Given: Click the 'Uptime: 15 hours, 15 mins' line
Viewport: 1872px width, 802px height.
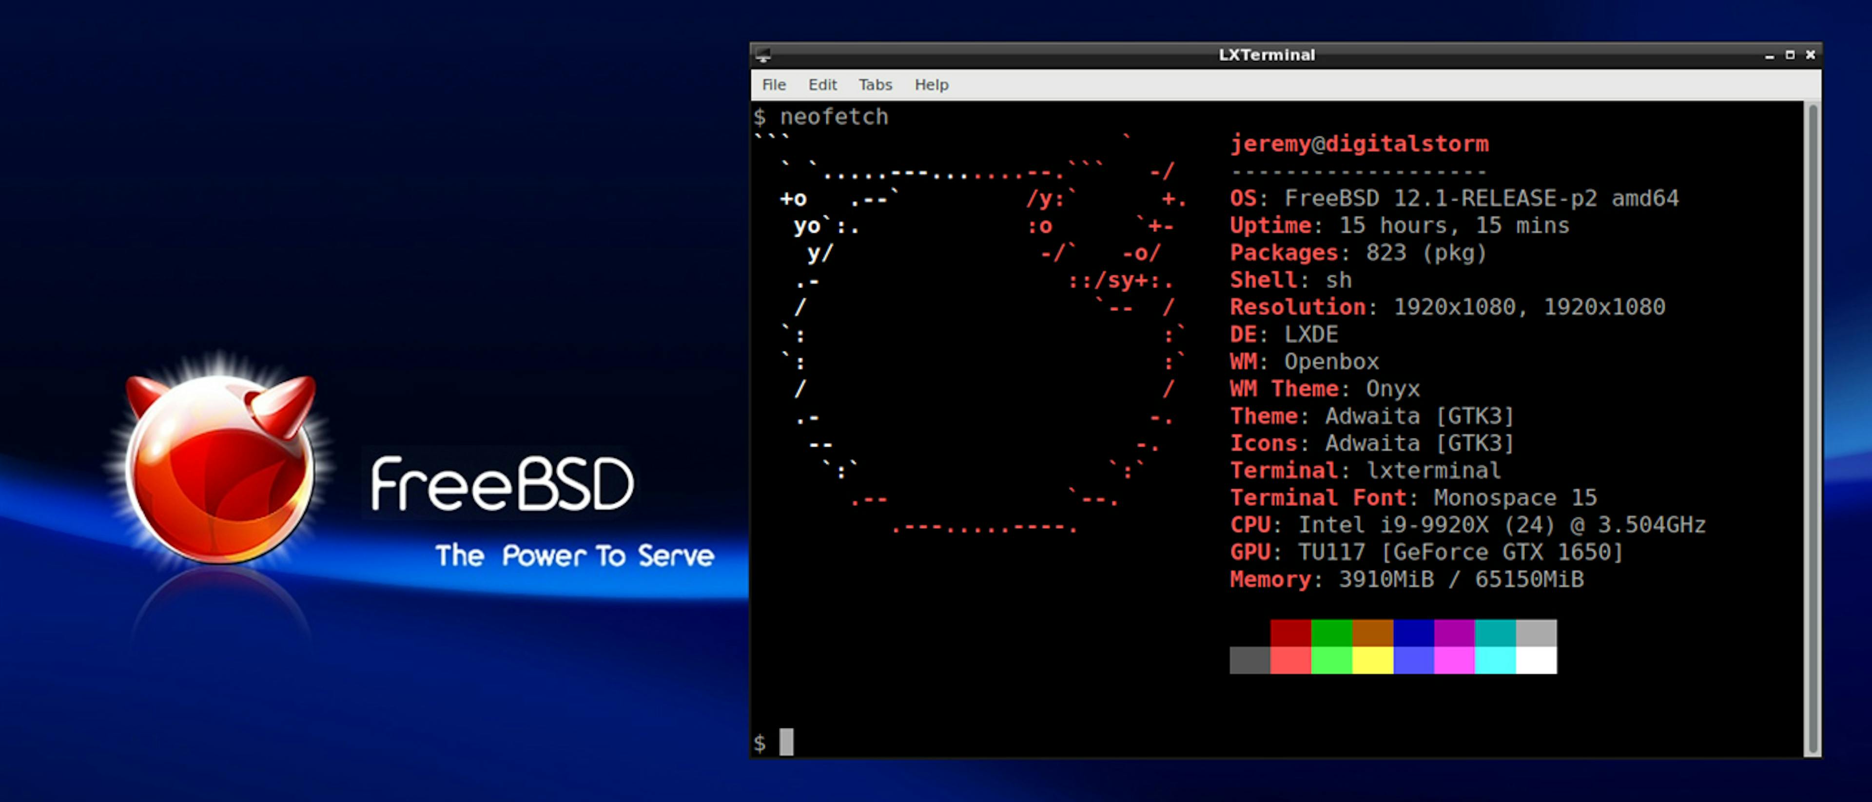Looking at the screenshot, I should [1400, 225].
